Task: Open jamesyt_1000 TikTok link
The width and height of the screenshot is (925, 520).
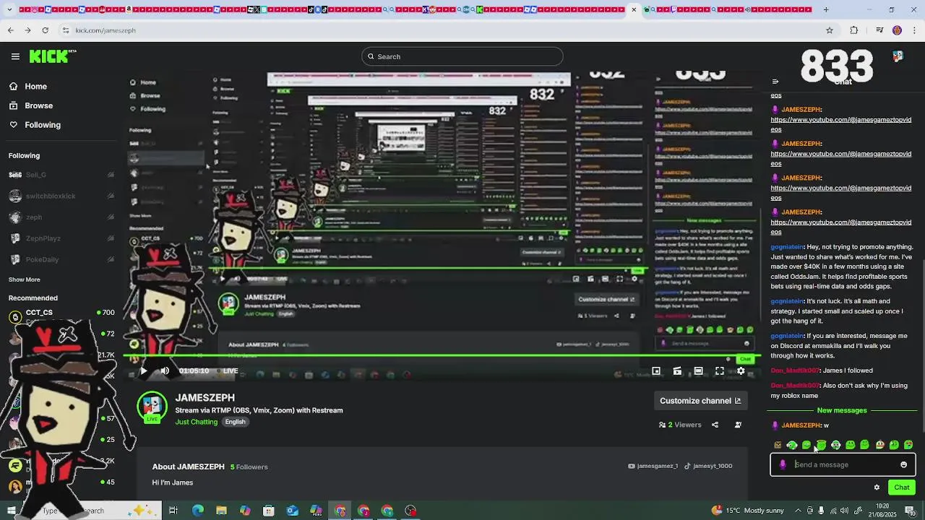Action: coord(708,466)
